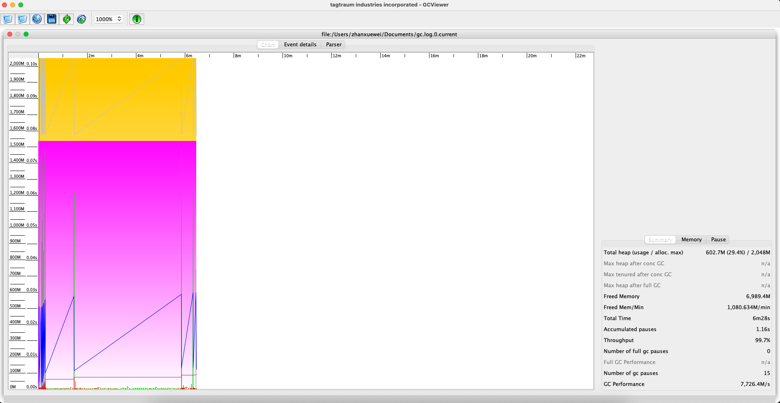The height and width of the screenshot is (403, 780).
Task: Click the globe Open URL icon
Action: pos(37,19)
